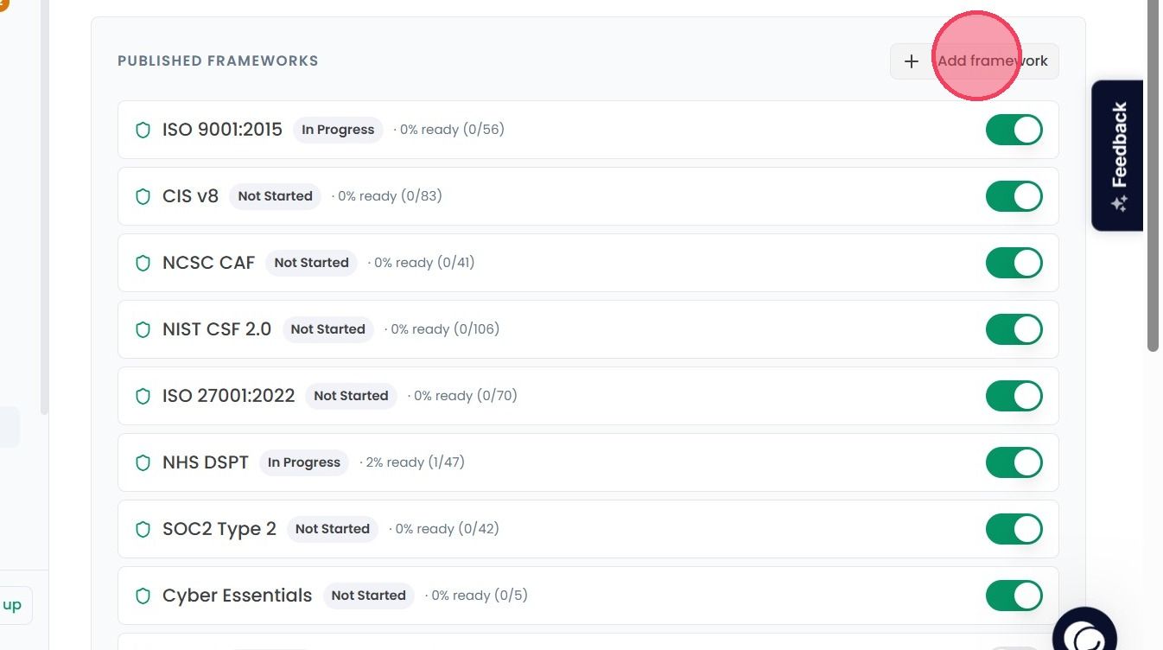Click the shield icon beside ISO 27001:2022
This screenshot has height=650, width=1163.
pyautogui.click(x=143, y=396)
